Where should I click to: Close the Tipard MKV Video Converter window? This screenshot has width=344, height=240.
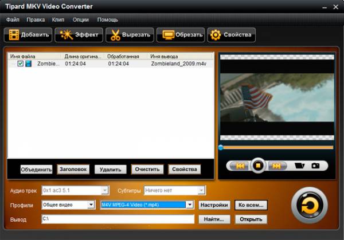coord(335,7)
